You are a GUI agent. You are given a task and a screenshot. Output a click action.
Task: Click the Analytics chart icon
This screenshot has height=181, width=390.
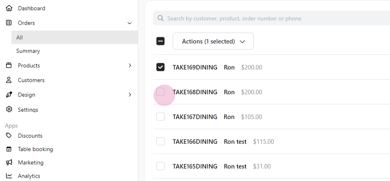[x=9, y=176]
